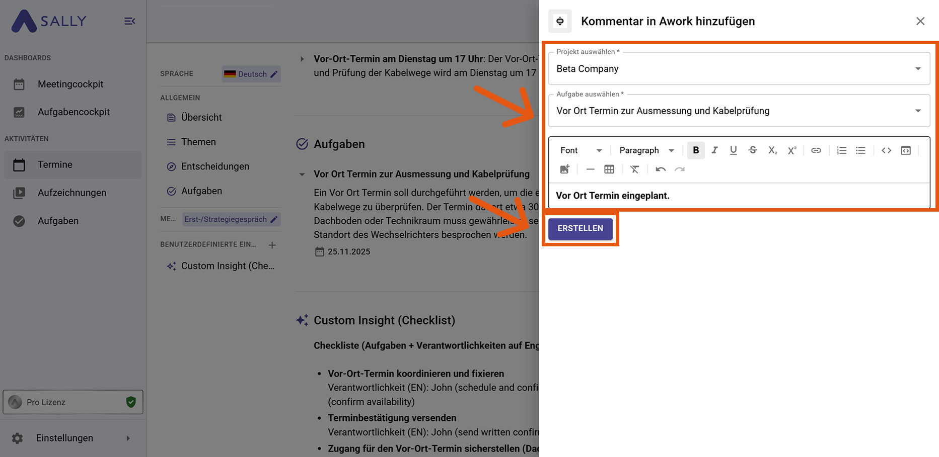Toggle underline text formatting
Screen dimensions: 939x457
733,150
